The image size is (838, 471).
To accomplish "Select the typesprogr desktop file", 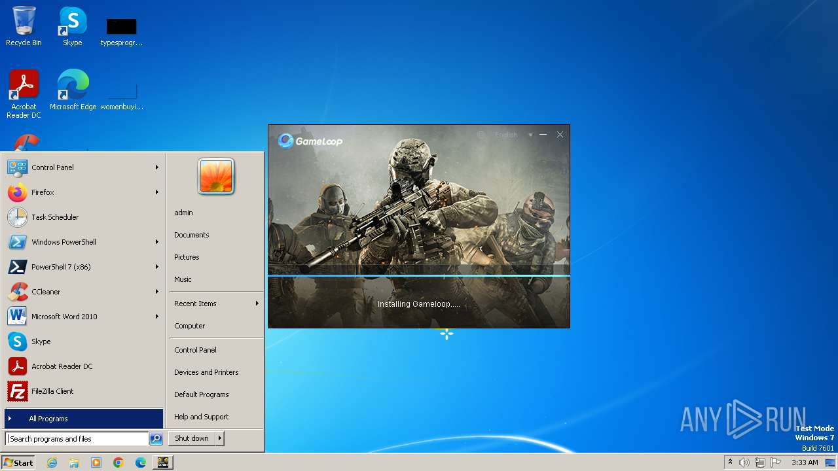I will point(122,31).
